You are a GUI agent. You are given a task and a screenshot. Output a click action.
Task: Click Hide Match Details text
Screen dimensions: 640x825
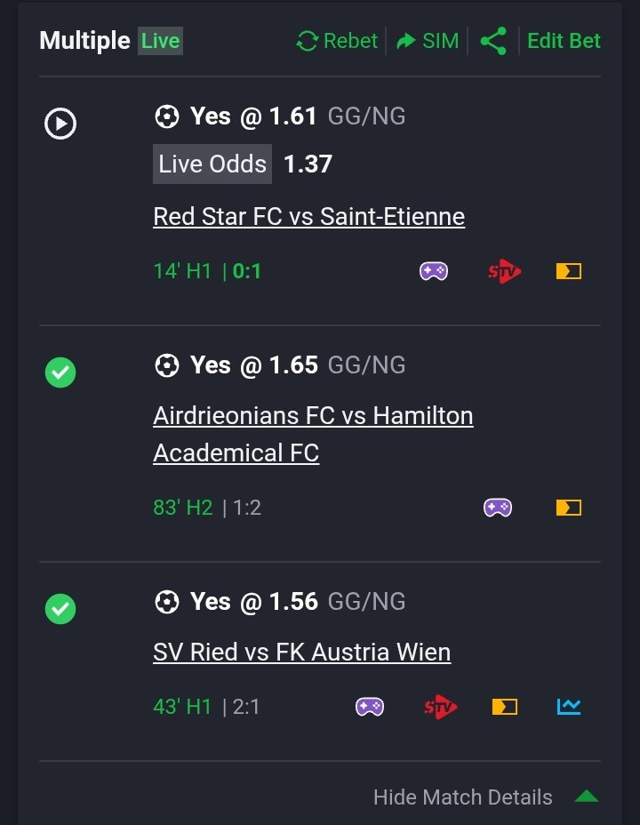(463, 797)
